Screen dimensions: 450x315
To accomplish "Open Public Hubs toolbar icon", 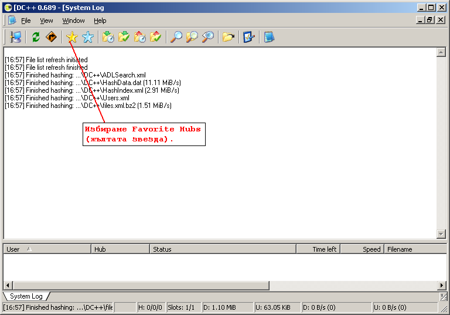I will (15, 37).
